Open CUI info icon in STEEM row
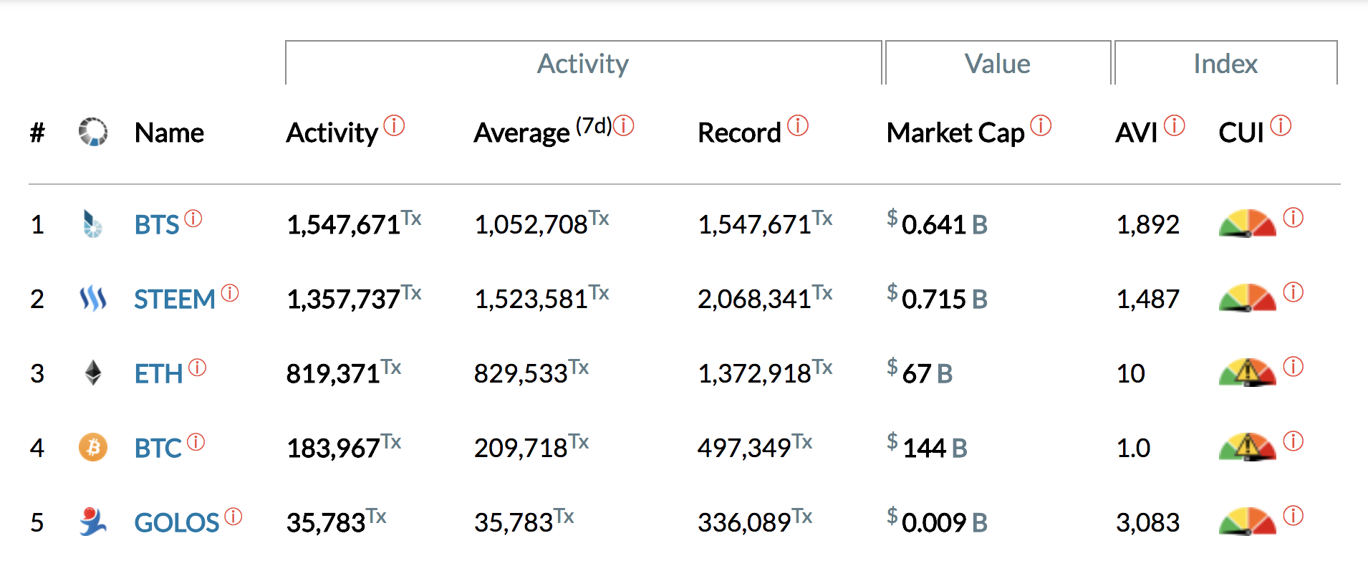This screenshot has width=1368, height=566. [x=1294, y=292]
